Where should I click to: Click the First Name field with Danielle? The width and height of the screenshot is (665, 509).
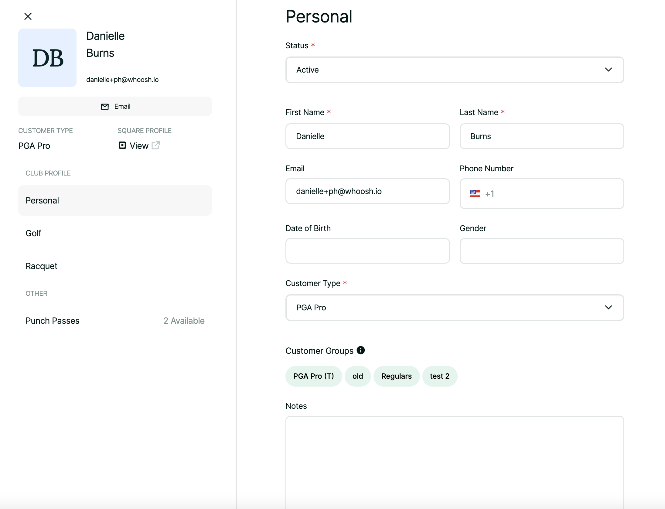coord(367,136)
